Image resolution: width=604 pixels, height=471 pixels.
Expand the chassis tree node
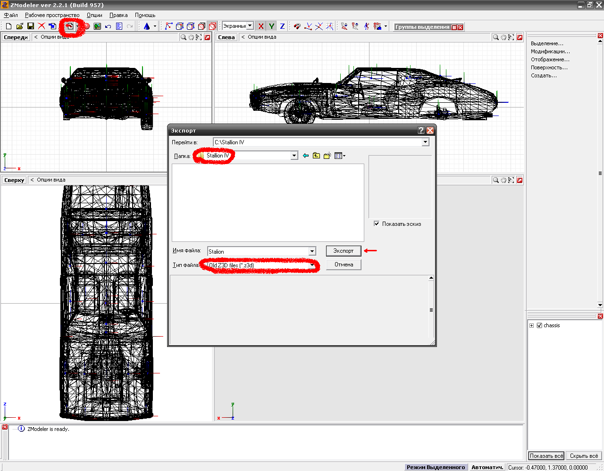tap(532, 325)
